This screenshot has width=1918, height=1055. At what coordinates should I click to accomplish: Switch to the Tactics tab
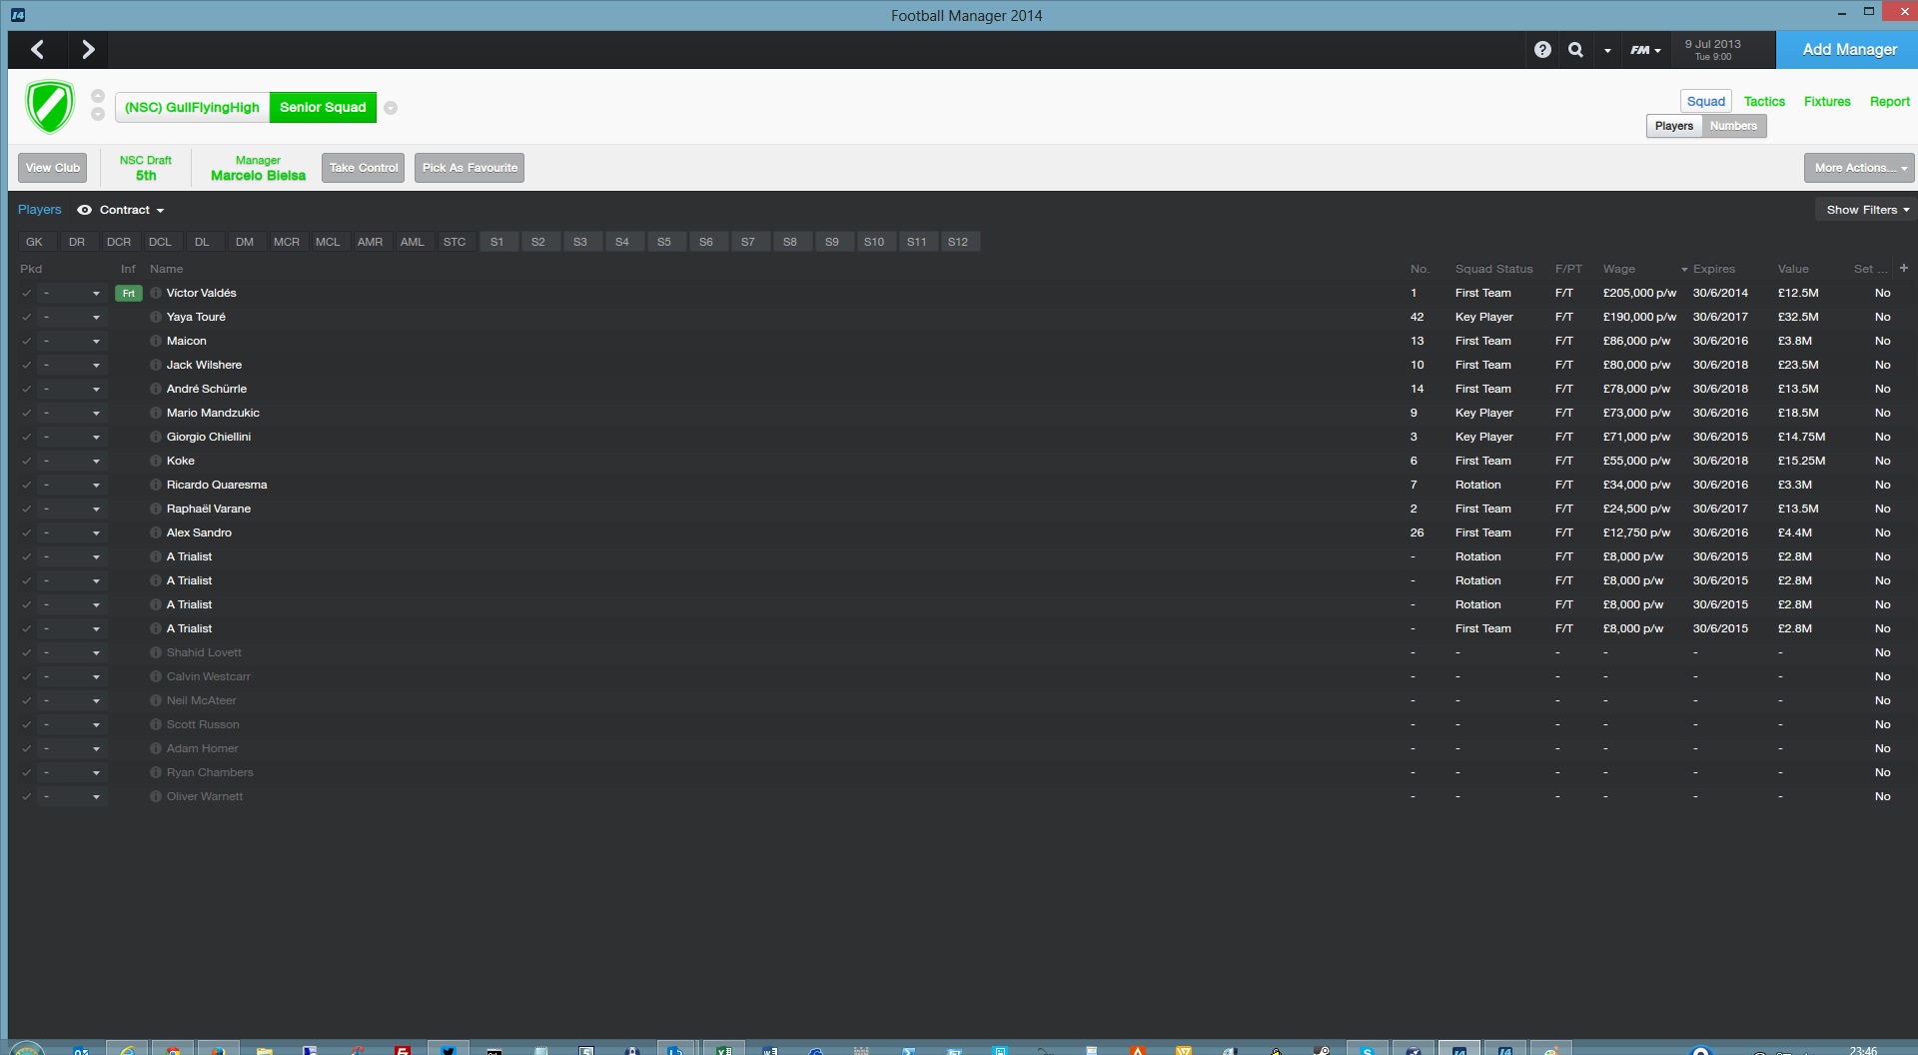point(1764,101)
